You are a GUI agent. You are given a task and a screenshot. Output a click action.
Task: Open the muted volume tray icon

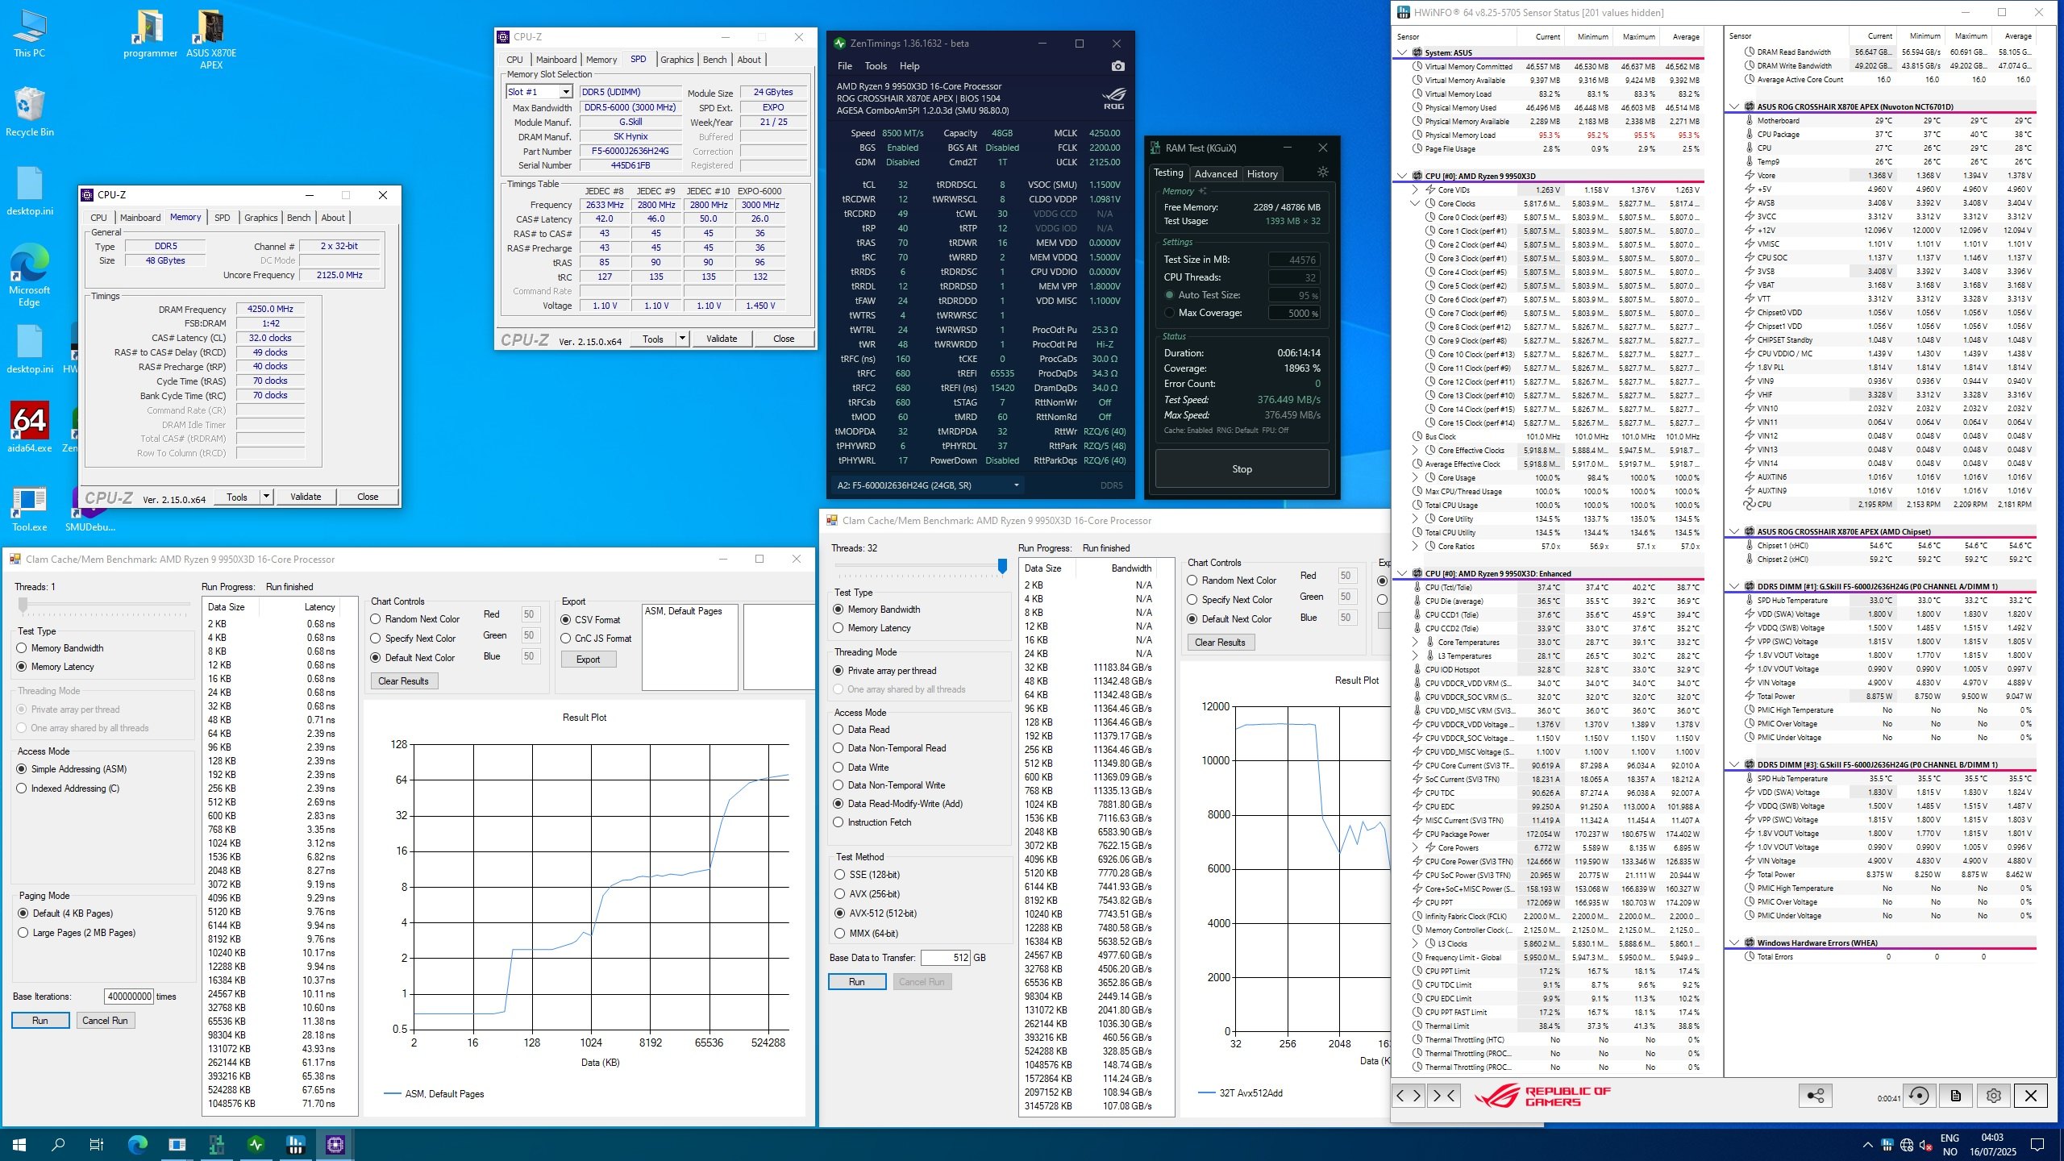point(1926,1145)
